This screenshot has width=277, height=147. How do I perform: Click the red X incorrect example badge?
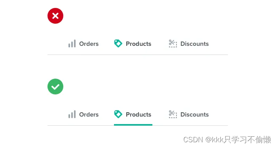[x=55, y=16]
